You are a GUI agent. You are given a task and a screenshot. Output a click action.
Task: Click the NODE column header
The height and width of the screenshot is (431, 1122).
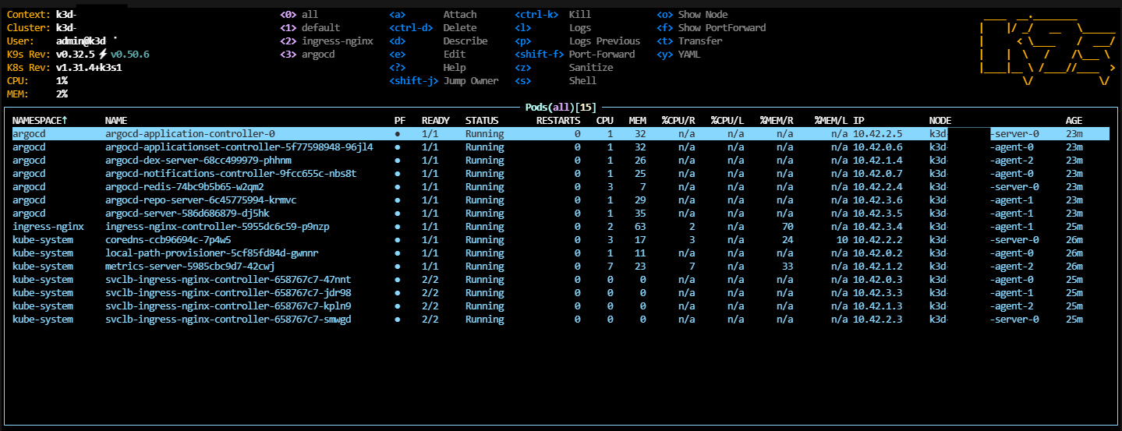pyautogui.click(x=940, y=121)
